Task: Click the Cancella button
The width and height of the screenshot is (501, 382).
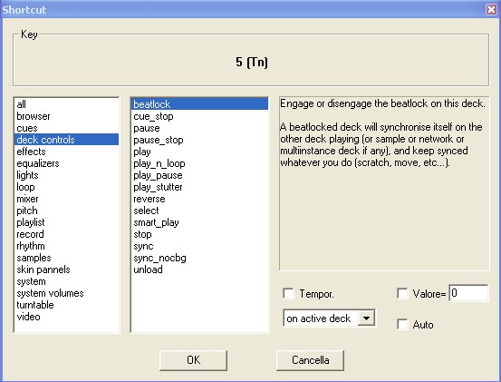Action: pos(310,360)
